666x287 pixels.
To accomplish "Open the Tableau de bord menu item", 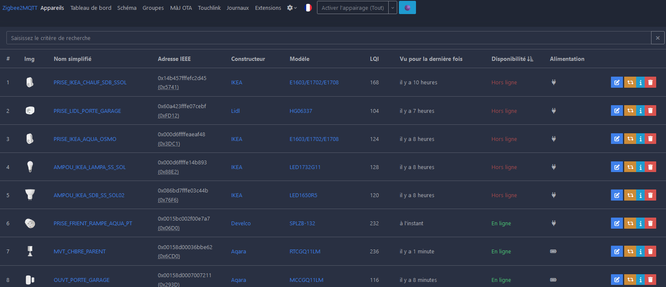I will pos(90,8).
